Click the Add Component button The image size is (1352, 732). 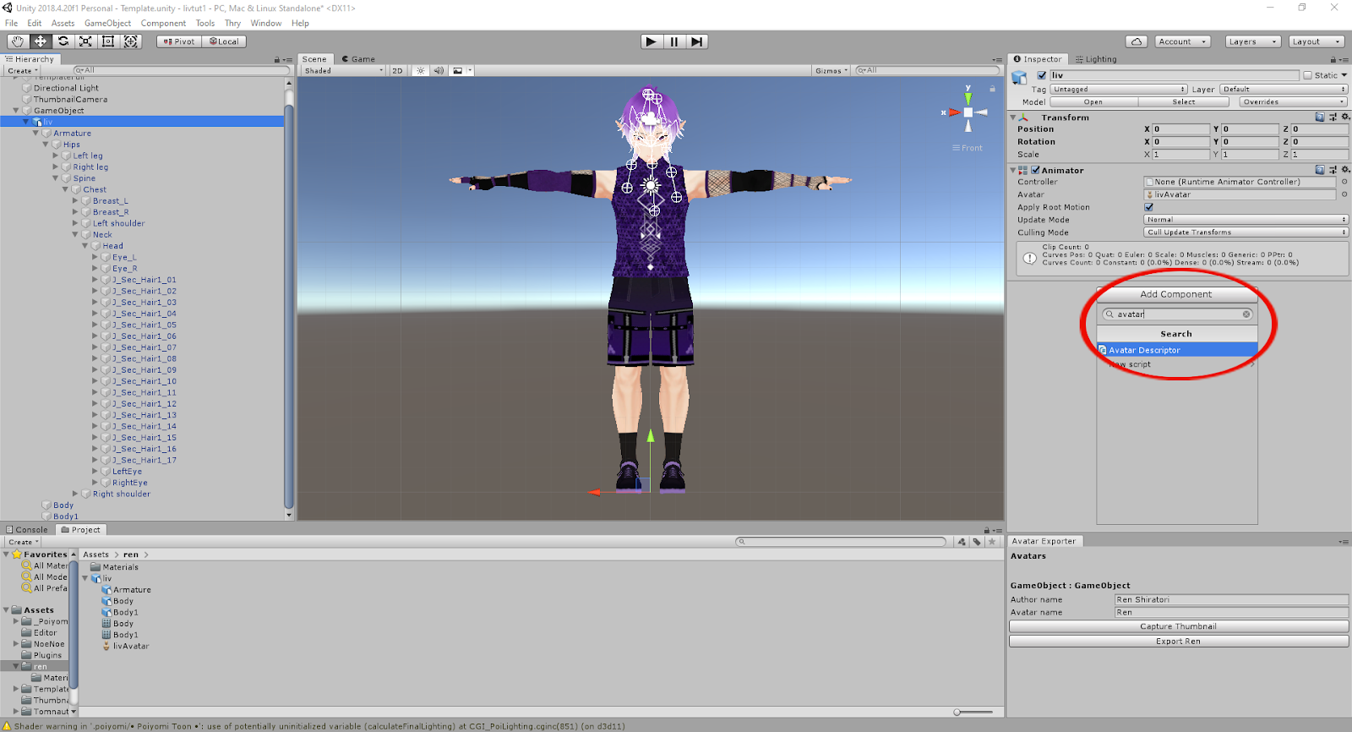pos(1176,294)
